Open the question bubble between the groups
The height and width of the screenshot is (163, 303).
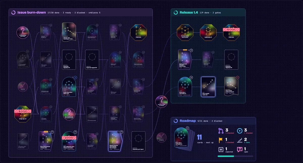pos(162,101)
